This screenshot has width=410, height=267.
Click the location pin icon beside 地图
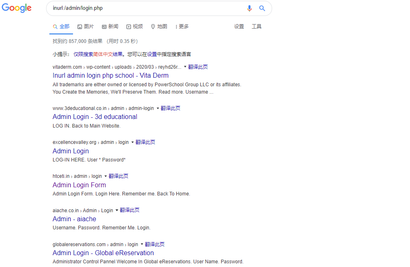click(x=153, y=26)
